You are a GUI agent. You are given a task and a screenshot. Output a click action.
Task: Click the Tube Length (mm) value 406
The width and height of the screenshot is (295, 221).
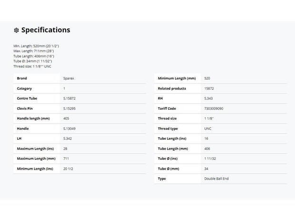coord(207,148)
